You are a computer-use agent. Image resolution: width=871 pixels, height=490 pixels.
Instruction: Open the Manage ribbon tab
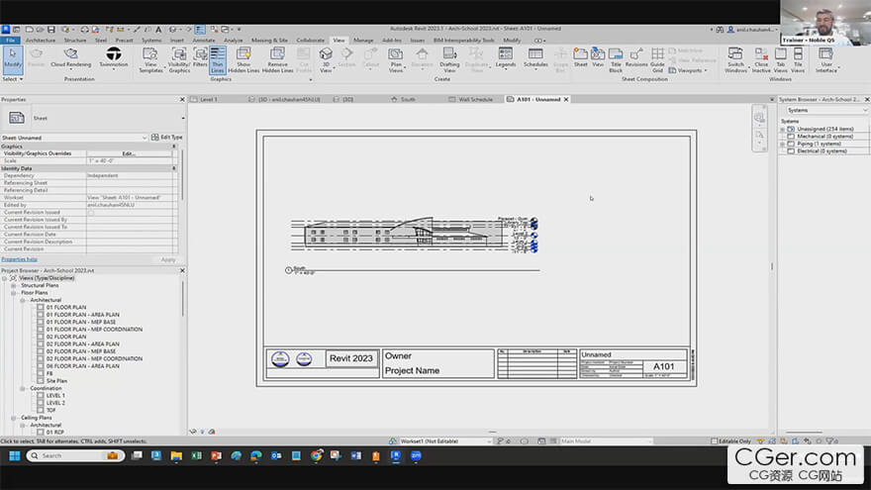363,40
